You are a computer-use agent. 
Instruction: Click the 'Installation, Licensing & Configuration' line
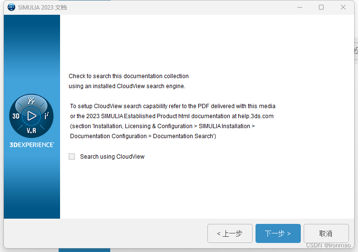(163, 126)
